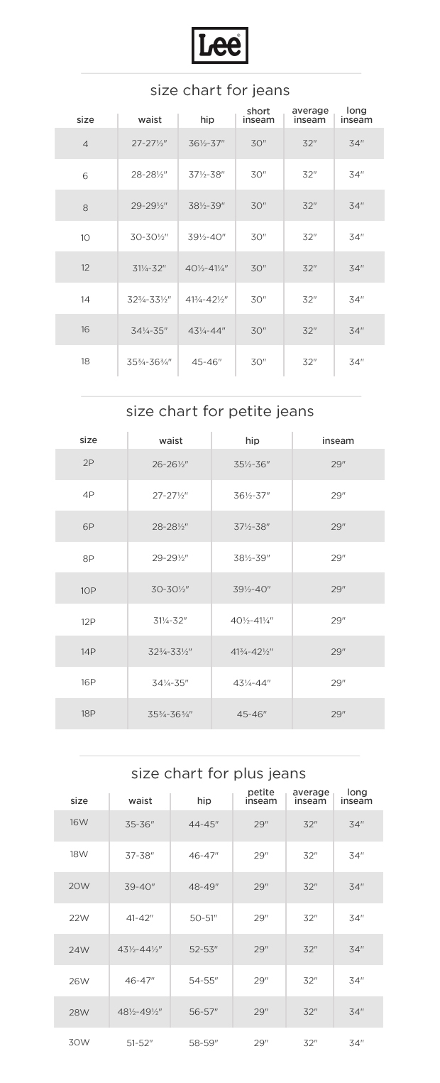
Task: Click the size 2P row label
Action: [89, 463]
